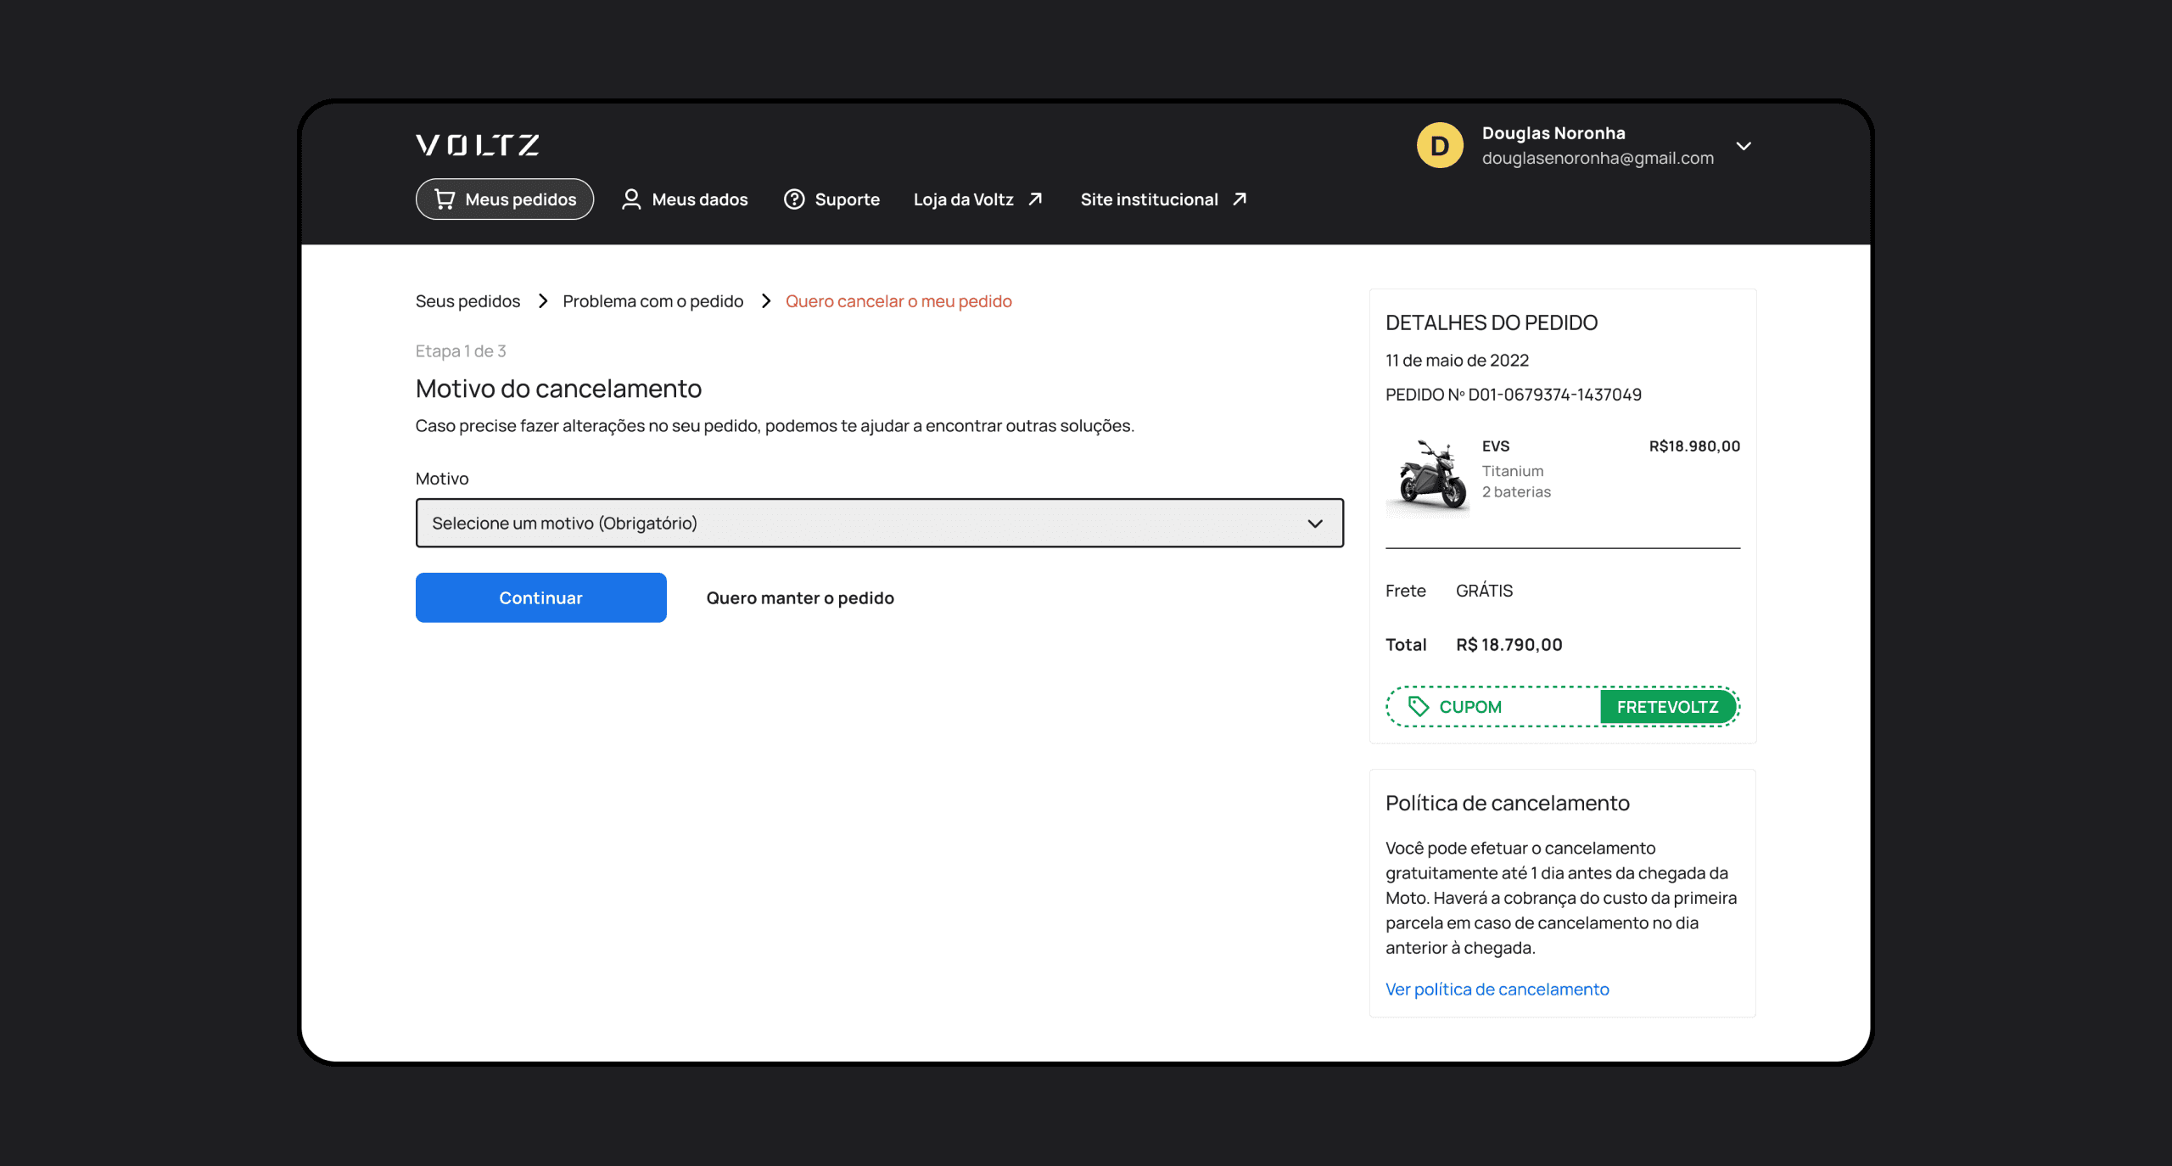Click the tag icon in the coupon box
Screen dimensions: 2172x1166
[x=1419, y=706]
